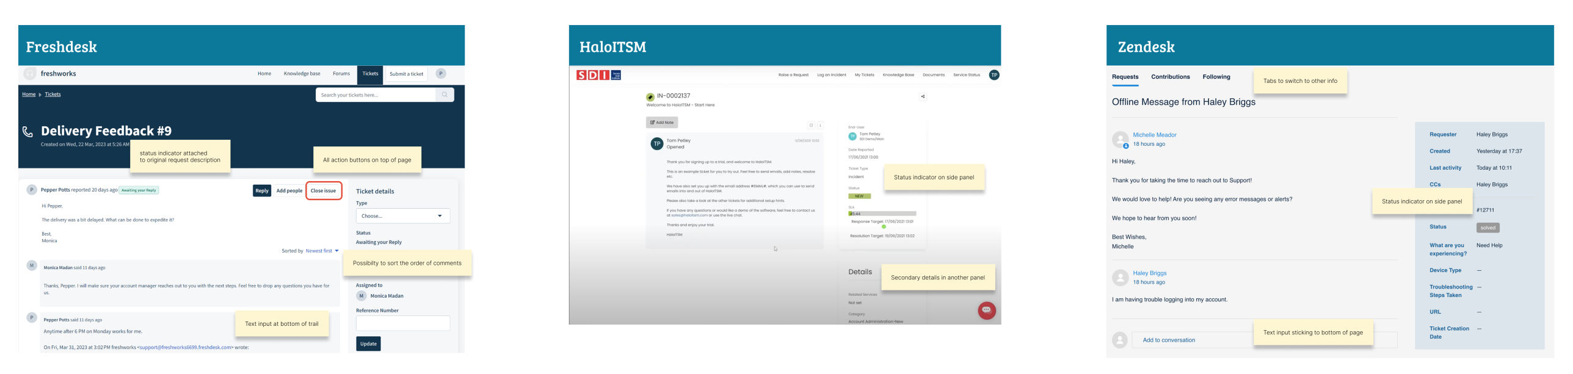Click the green NEW status badge

tap(859, 196)
